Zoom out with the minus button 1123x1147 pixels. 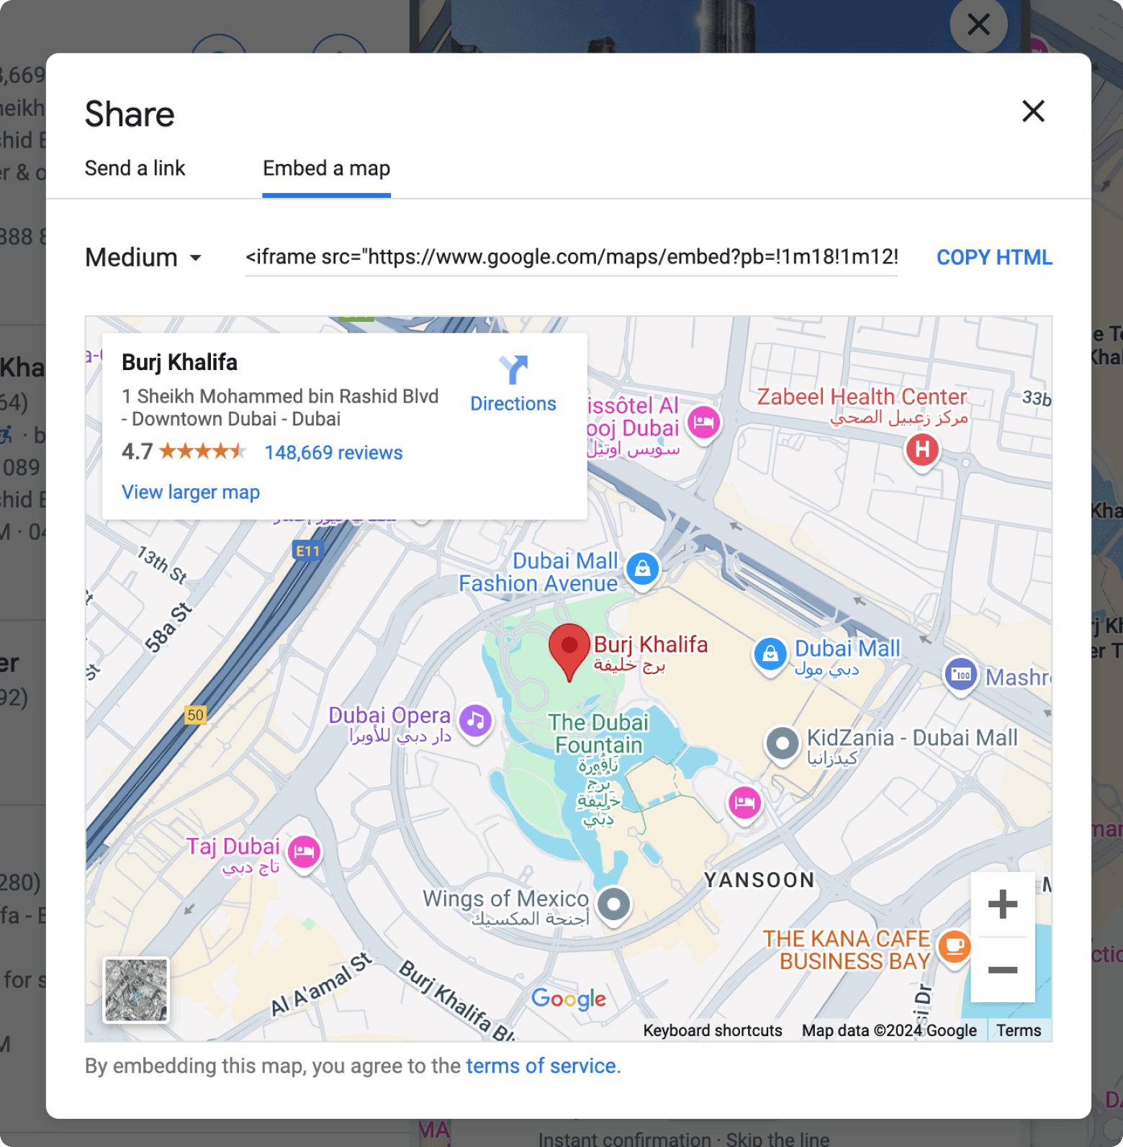(x=1003, y=970)
